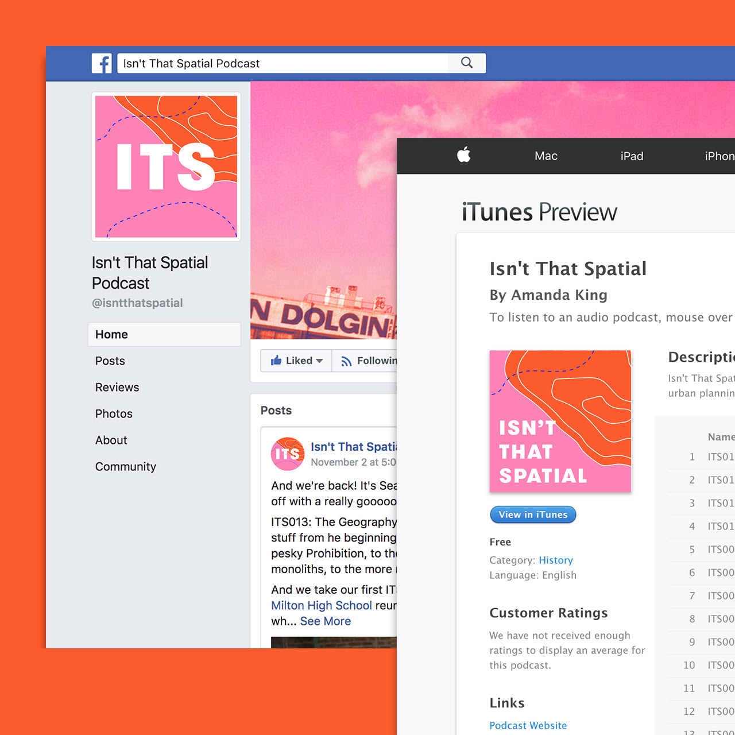Select episode row number 12
This screenshot has width=735, height=735.
[701, 711]
